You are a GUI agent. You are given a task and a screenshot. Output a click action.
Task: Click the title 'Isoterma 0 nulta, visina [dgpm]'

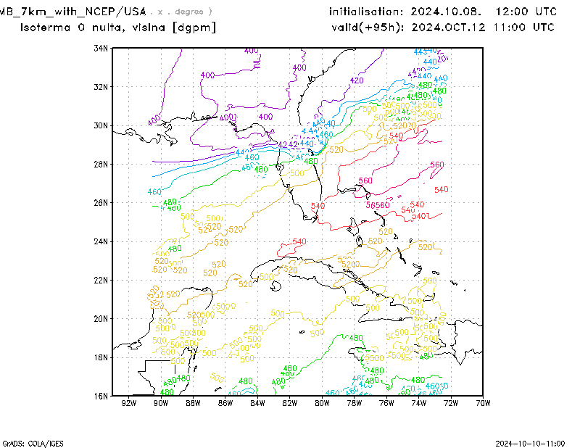(x=118, y=28)
